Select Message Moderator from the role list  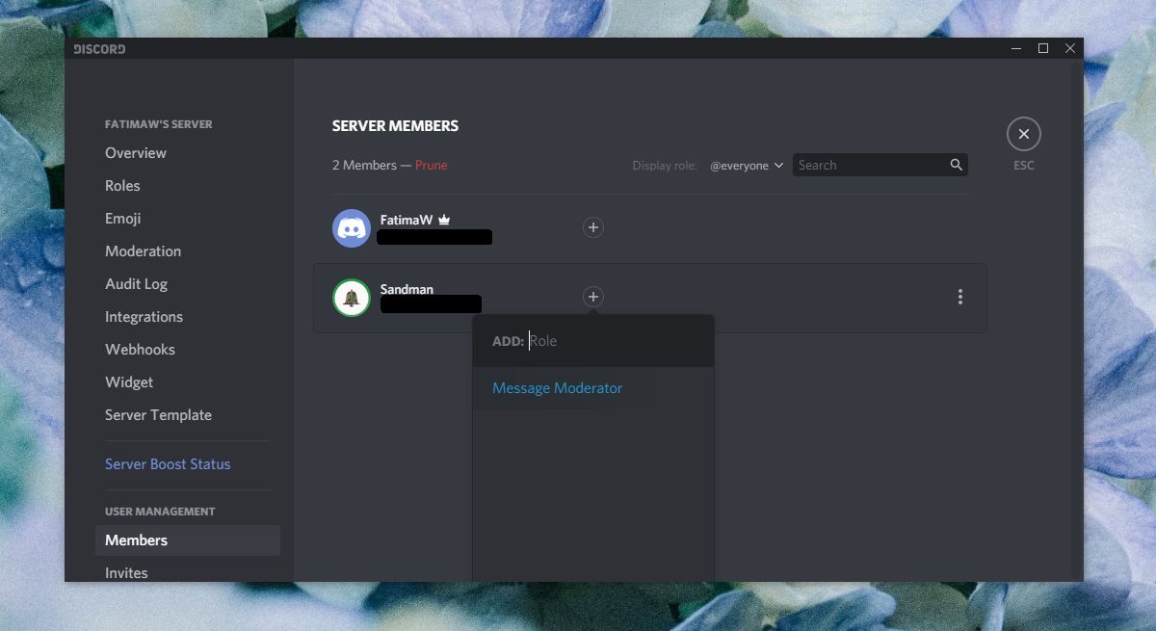557,387
